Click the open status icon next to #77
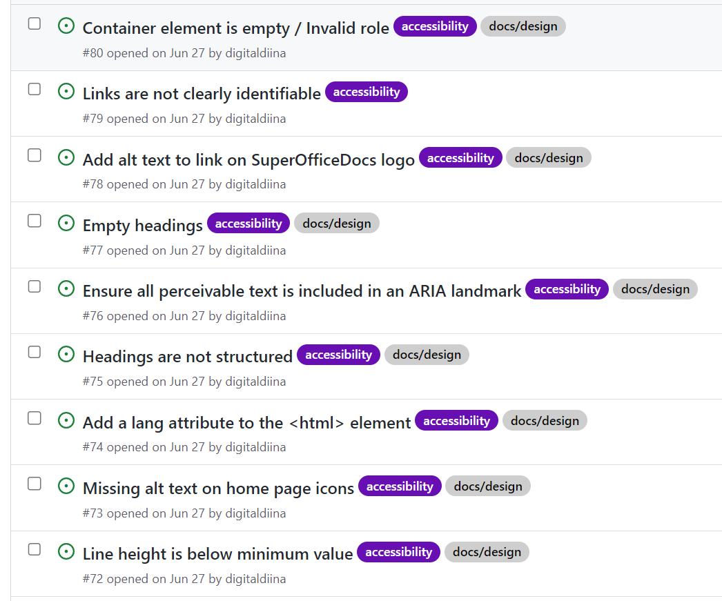Image resolution: width=722 pixels, height=601 pixels. tap(66, 223)
